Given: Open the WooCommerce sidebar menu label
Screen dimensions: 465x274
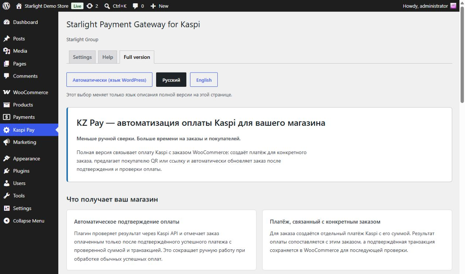Looking at the screenshot, I should point(31,92).
